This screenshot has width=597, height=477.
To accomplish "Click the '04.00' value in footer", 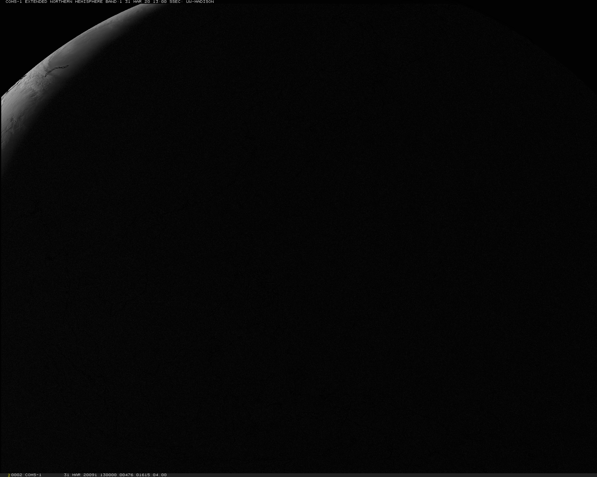I will tap(160, 475).
